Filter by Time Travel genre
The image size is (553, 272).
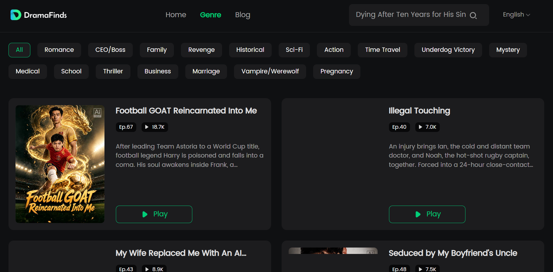[383, 50]
